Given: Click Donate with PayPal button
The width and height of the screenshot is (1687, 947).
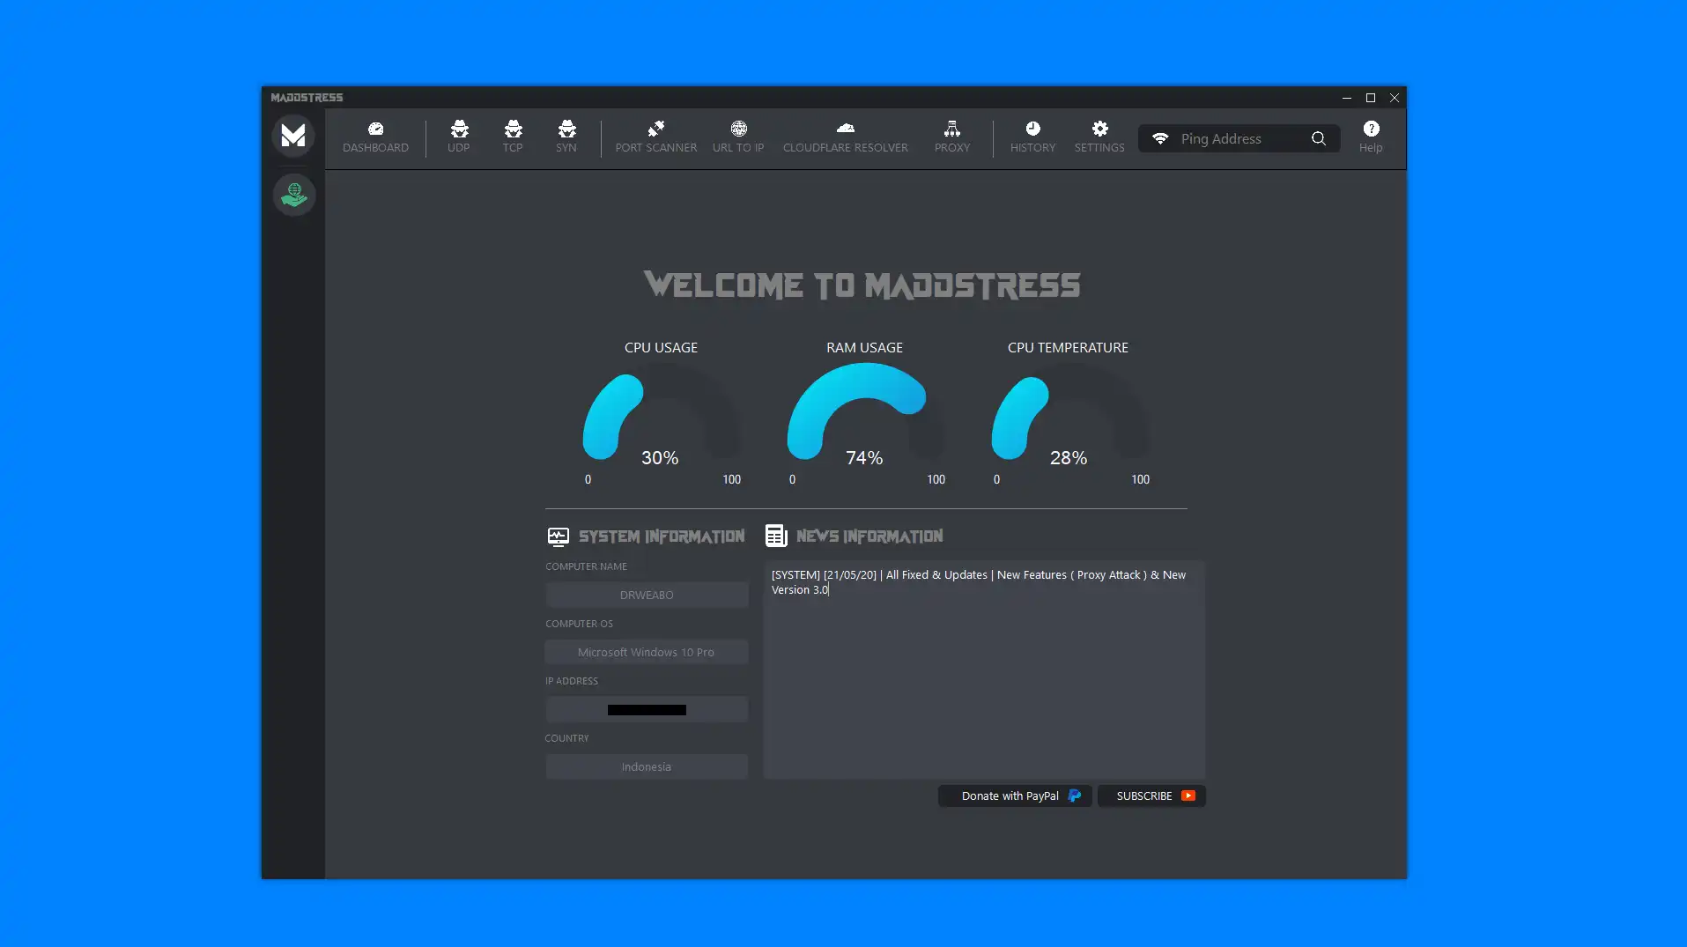Looking at the screenshot, I should coord(1015,795).
